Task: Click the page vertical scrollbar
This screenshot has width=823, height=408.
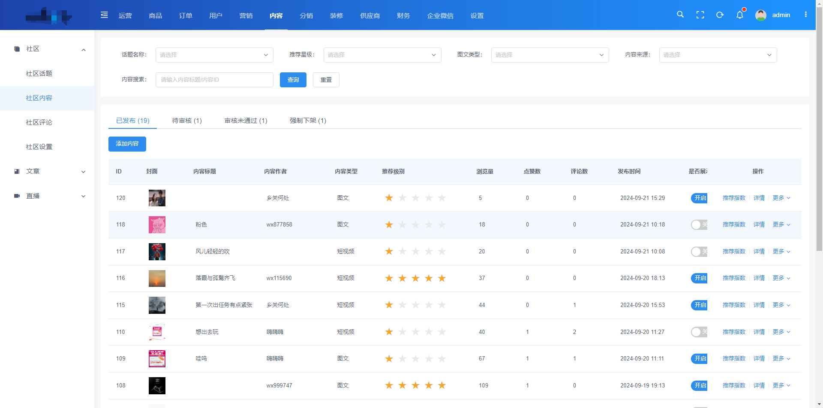Action: (819, 128)
